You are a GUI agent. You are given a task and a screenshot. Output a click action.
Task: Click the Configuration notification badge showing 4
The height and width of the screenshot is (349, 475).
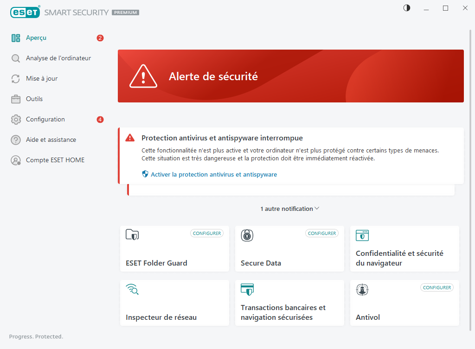coord(100,119)
